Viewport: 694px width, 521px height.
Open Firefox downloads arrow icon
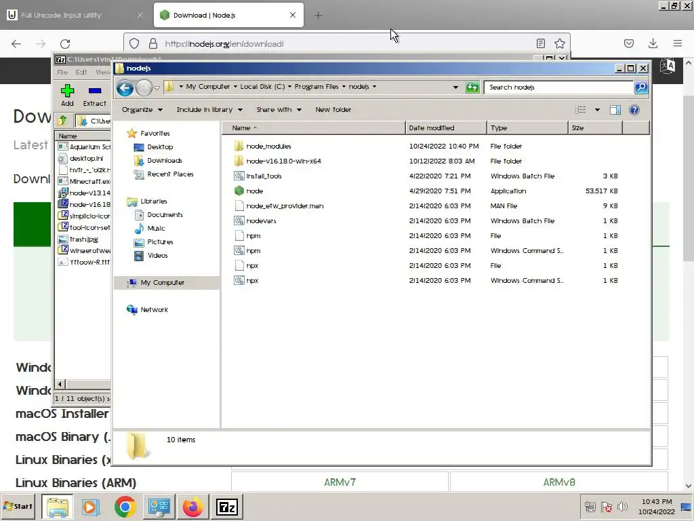click(653, 43)
